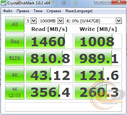
Task: Open the Файл menu
Action: click(x=8, y=11)
